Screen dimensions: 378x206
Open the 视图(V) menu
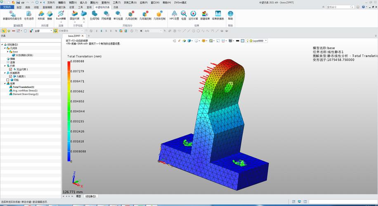[x=73, y=2]
